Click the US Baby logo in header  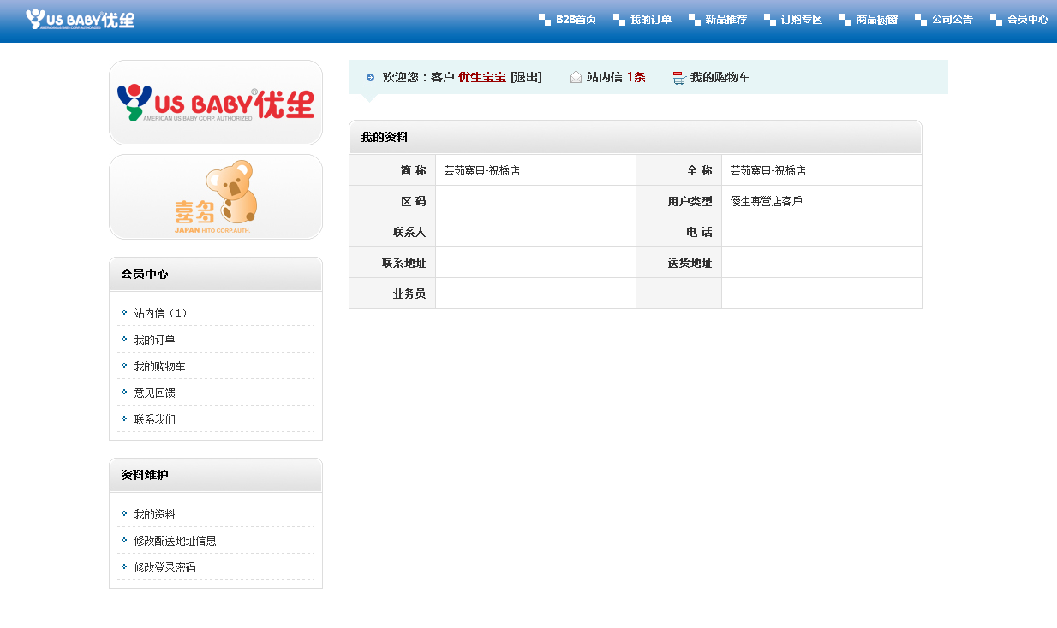[x=80, y=19]
